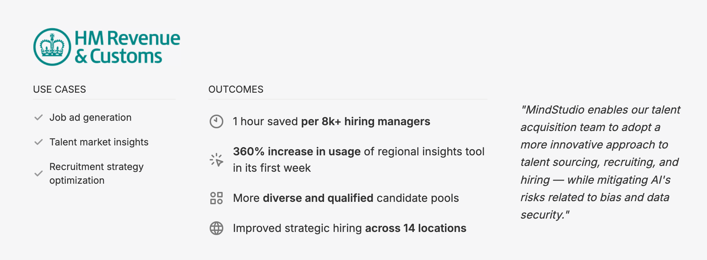The width and height of the screenshot is (707, 260).
Task: Click the checkmark next to Recruitment strategy optimization
Action: [x=38, y=173]
